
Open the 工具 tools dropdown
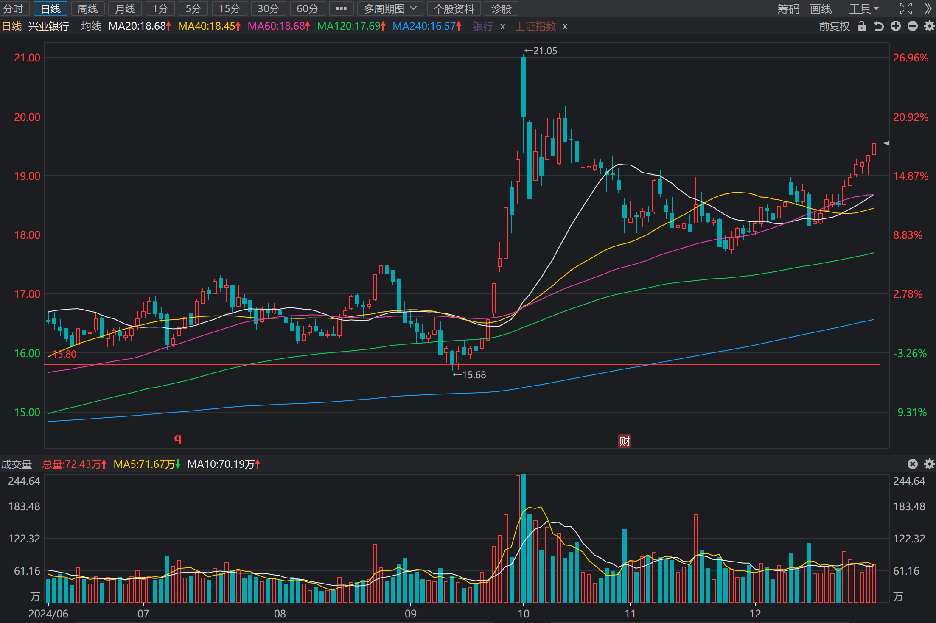click(864, 8)
